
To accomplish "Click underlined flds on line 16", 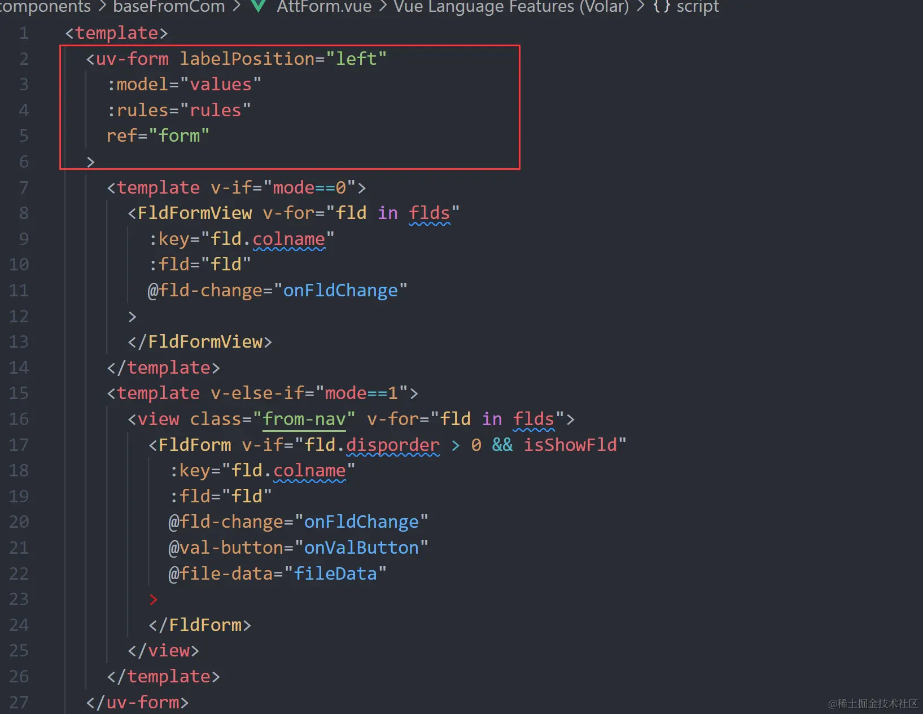I will [534, 419].
